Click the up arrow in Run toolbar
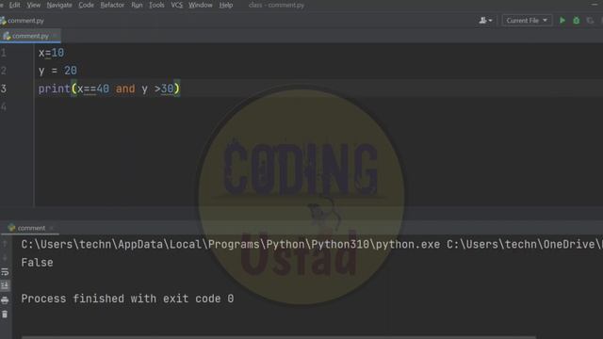This screenshot has height=339, width=603. [5, 244]
